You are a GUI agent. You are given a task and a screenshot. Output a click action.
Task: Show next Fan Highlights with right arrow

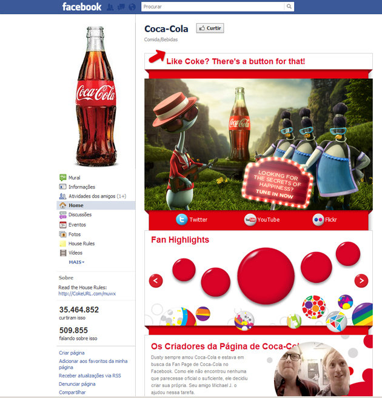point(361,280)
